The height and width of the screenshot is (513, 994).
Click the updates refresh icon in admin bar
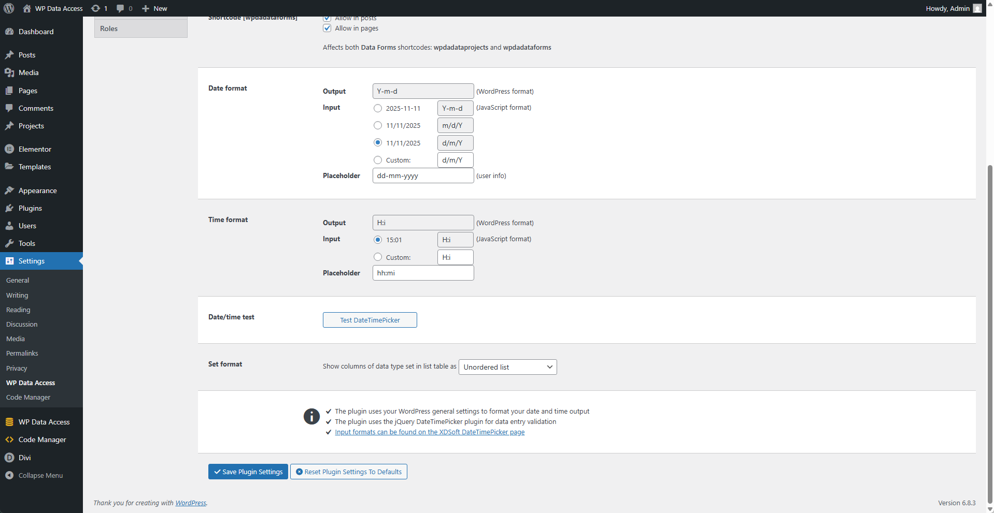pos(95,8)
